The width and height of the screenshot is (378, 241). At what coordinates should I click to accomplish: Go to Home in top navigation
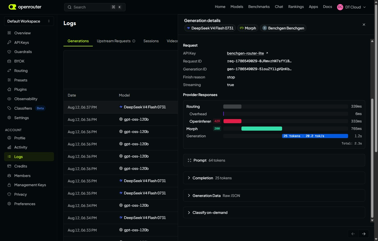click(220, 7)
